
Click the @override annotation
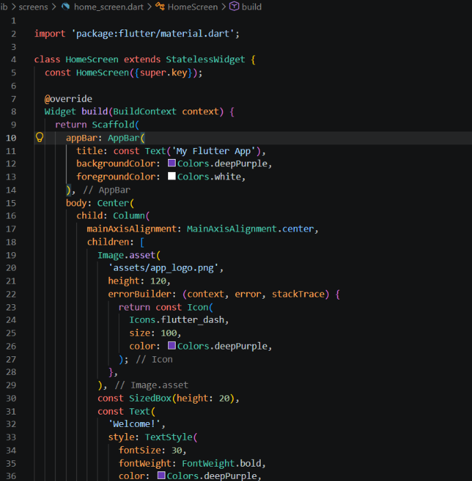click(x=68, y=99)
